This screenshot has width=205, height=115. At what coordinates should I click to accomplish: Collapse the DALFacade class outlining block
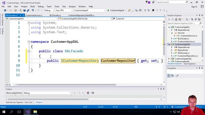point(29,51)
